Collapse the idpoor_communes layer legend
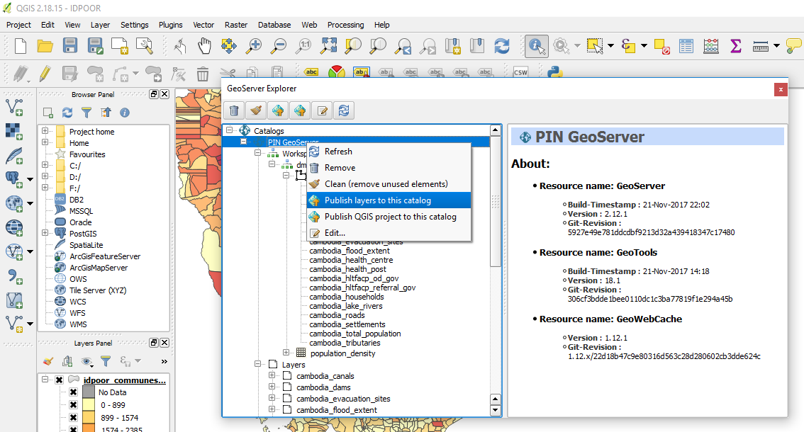This screenshot has width=804, height=432. (x=45, y=379)
